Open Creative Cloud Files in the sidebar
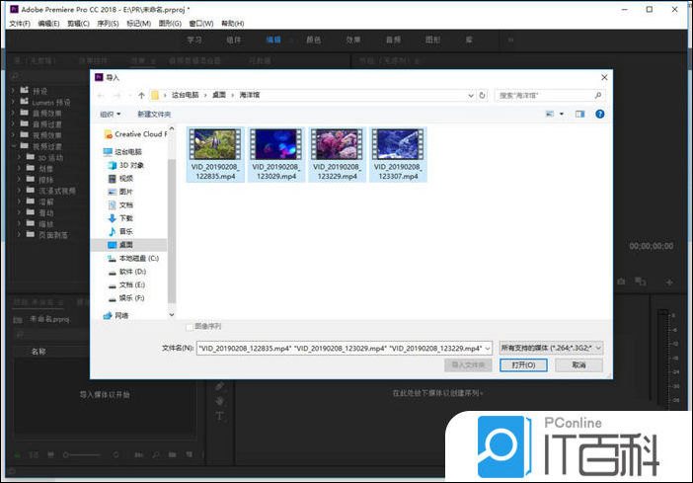The width and height of the screenshot is (693, 483). [139, 133]
